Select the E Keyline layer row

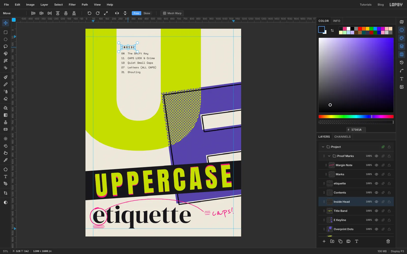tap(356, 220)
